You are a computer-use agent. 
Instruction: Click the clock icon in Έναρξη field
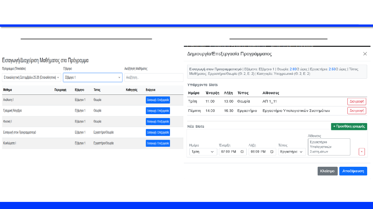tap(242, 152)
